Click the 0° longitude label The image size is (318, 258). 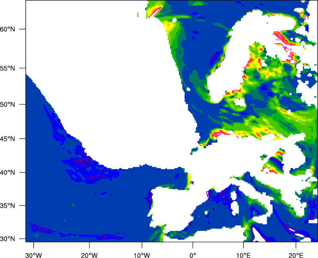click(x=193, y=255)
